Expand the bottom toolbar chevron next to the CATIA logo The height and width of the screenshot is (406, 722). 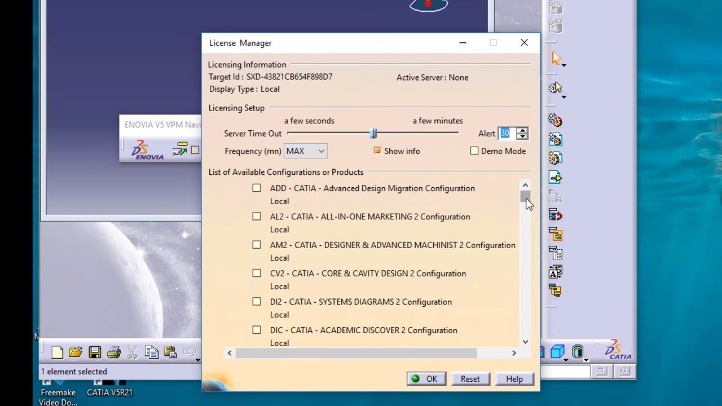click(x=597, y=344)
